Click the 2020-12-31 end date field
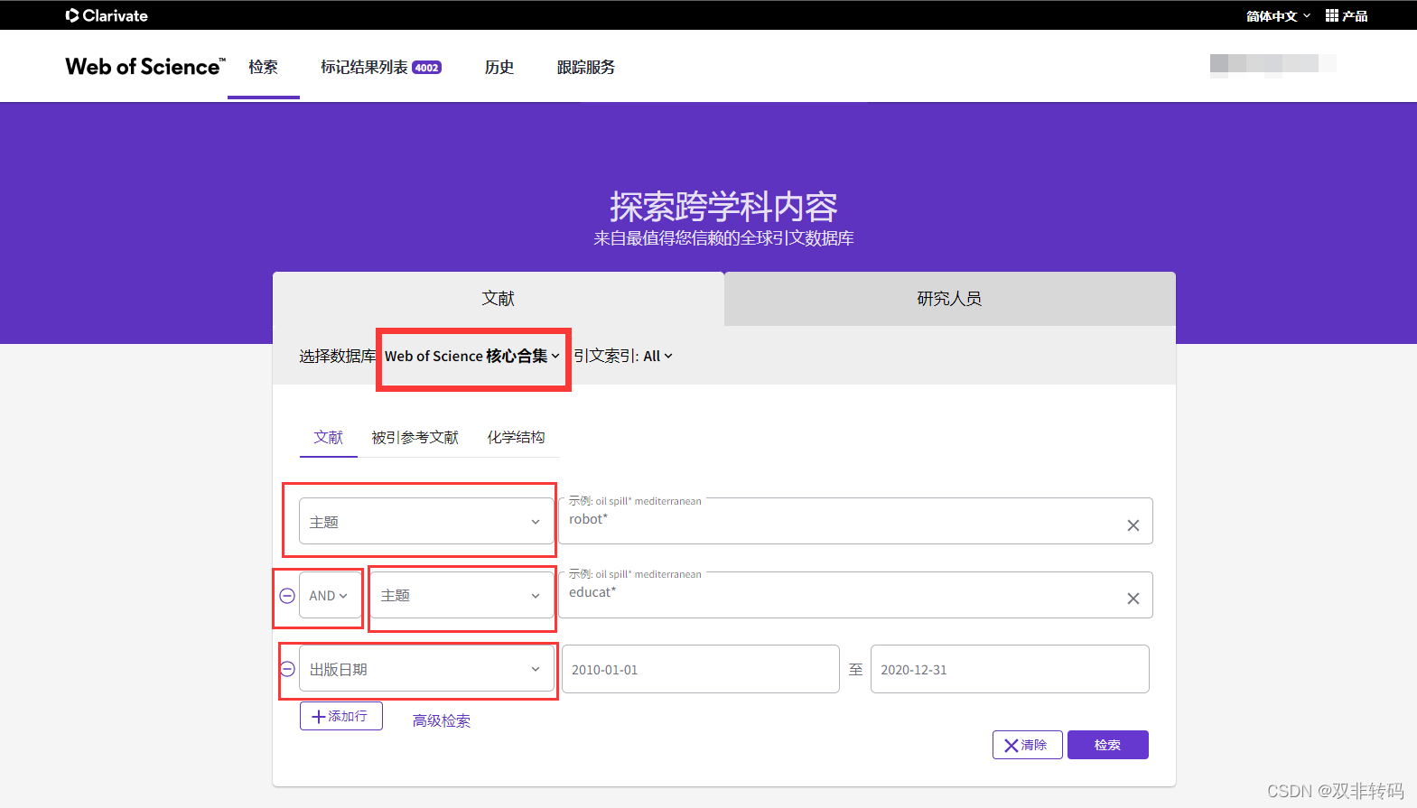1417x808 pixels. (1010, 669)
